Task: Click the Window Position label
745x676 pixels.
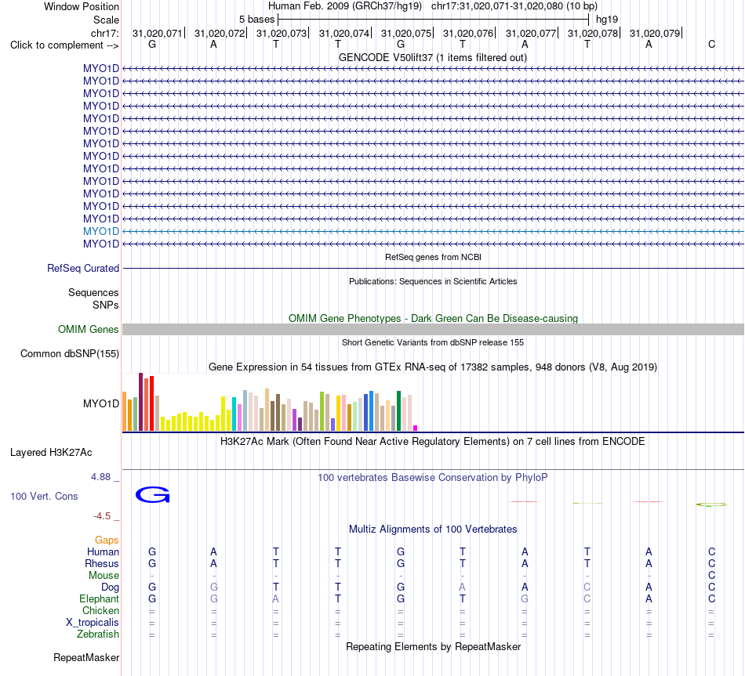Action: click(x=82, y=6)
